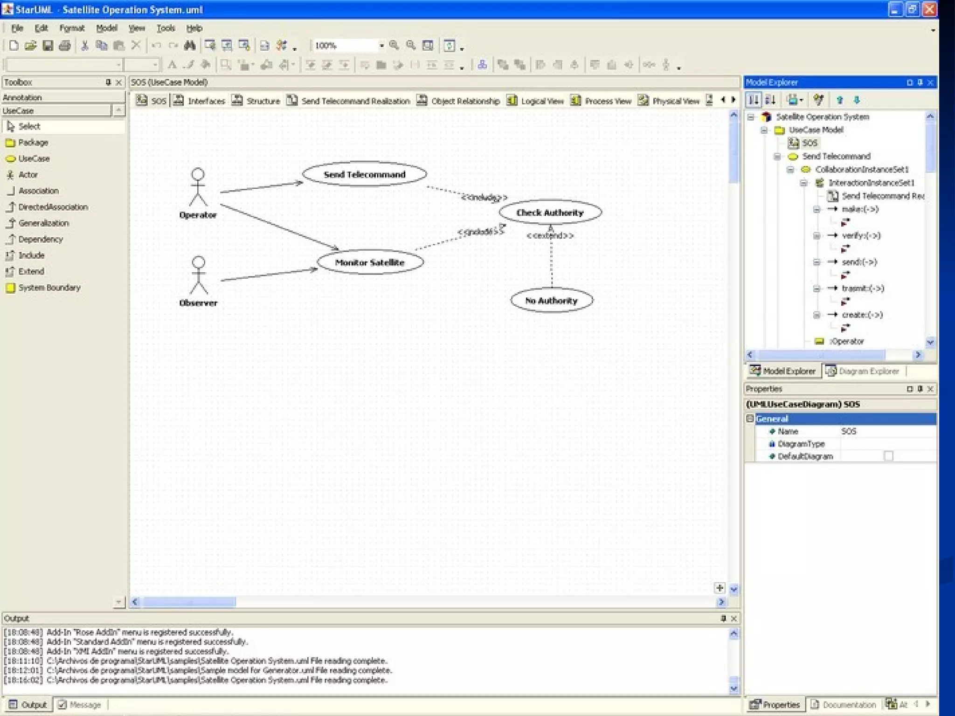
Task: Pin the Toolbox panel with the pushpin
Action: [108, 82]
